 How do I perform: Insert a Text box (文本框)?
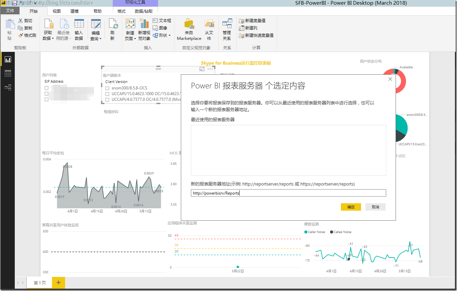(162, 21)
